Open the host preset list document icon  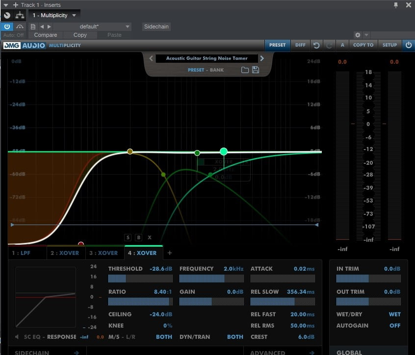coord(33,26)
